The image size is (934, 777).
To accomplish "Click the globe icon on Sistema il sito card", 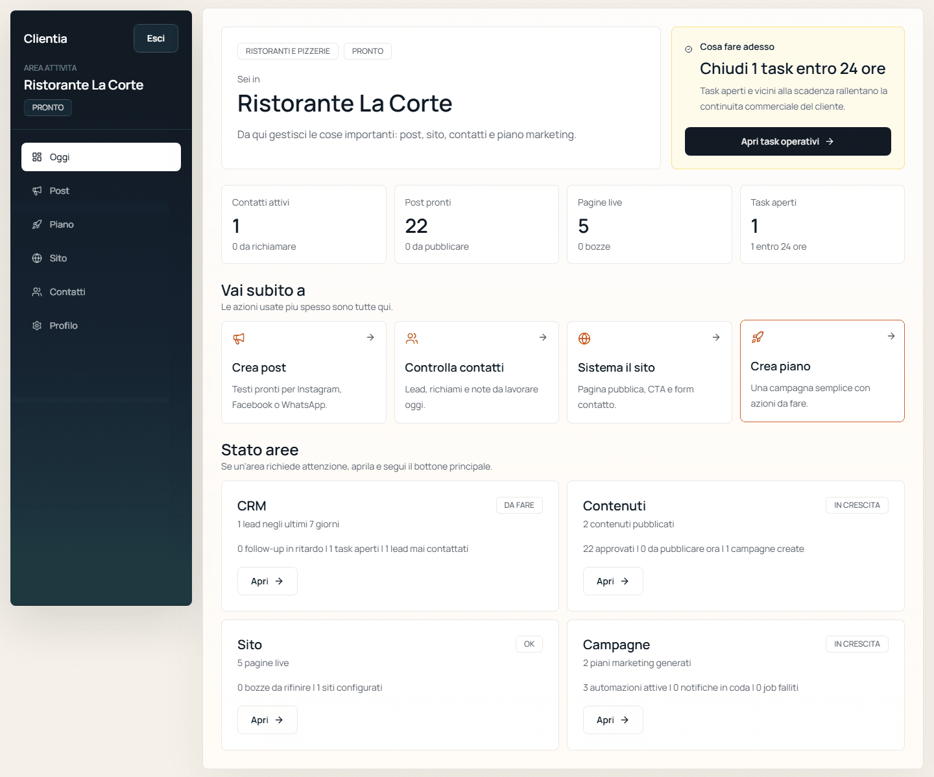I will (584, 339).
